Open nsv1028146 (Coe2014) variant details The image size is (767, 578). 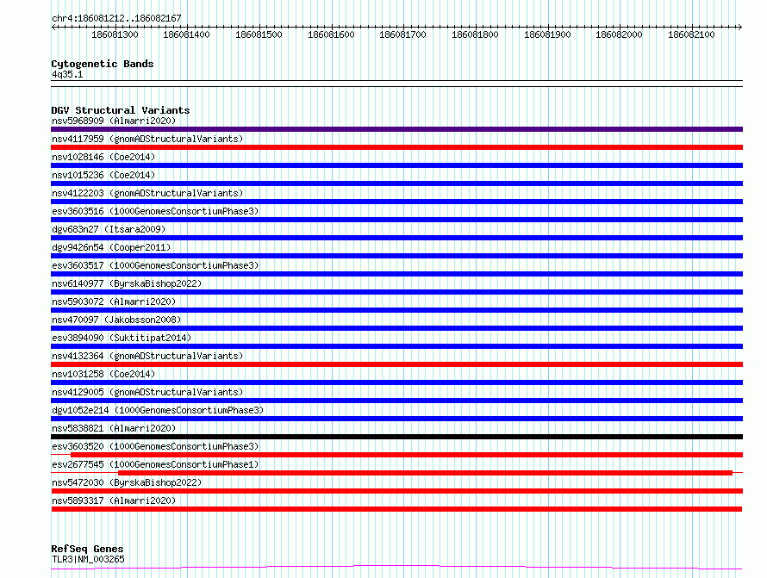point(103,157)
